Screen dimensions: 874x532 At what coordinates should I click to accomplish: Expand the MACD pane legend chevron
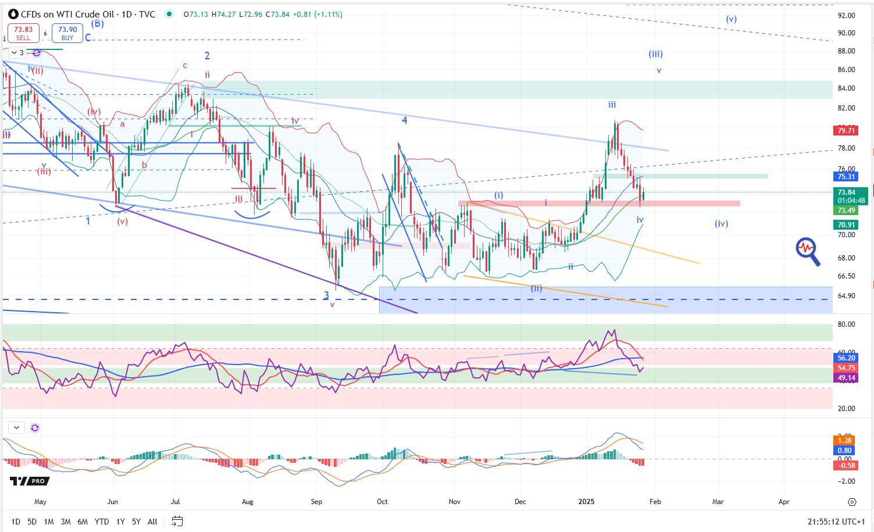[16, 428]
